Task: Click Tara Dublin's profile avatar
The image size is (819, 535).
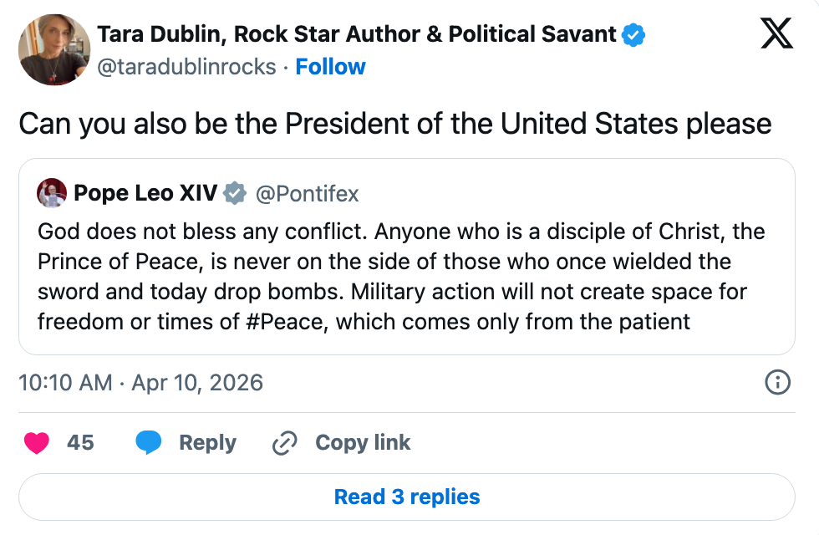Action: [54, 50]
